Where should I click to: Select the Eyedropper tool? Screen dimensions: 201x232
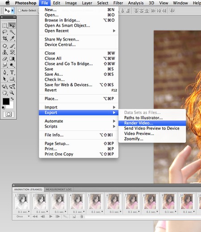12,38
